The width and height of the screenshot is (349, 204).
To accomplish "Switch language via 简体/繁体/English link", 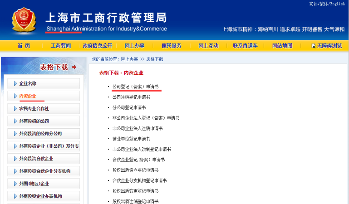I will coord(327,4).
